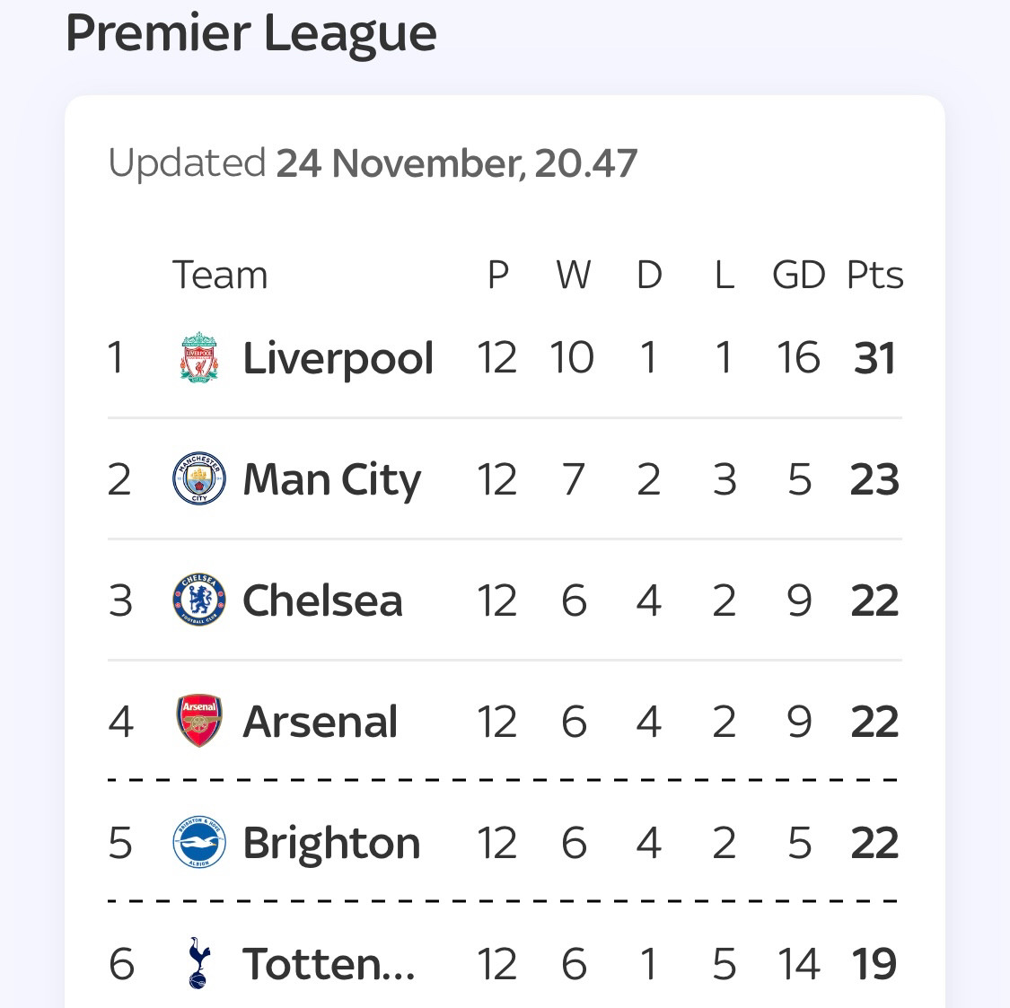Click the Team column header
The height and width of the screenshot is (1008, 1010).
(220, 275)
